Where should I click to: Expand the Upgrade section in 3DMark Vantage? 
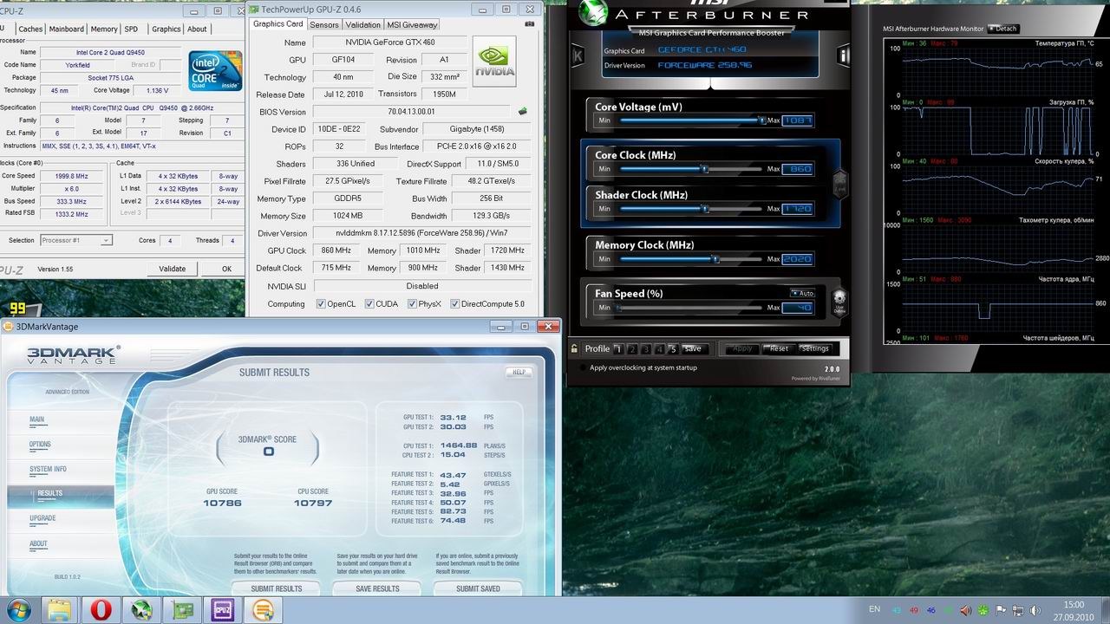tap(42, 518)
